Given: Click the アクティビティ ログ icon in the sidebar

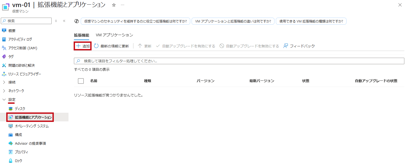Looking at the screenshot, I should tap(4, 39).
